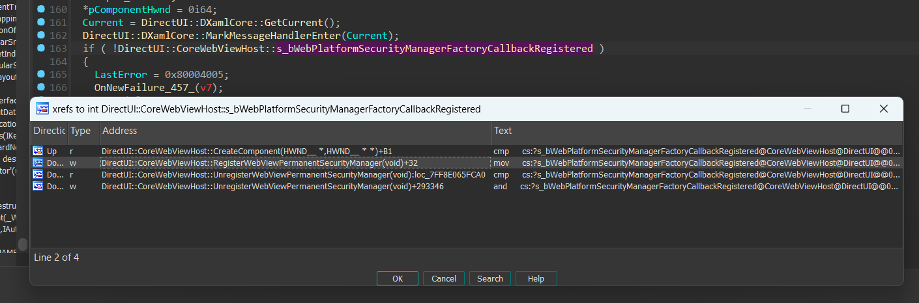Click highlighted s_bWebPlatformSecurityManagerFactoryCallbackRegistered identifier in code
This screenshot has height=303, width=919.
click(x=435, y=49)
